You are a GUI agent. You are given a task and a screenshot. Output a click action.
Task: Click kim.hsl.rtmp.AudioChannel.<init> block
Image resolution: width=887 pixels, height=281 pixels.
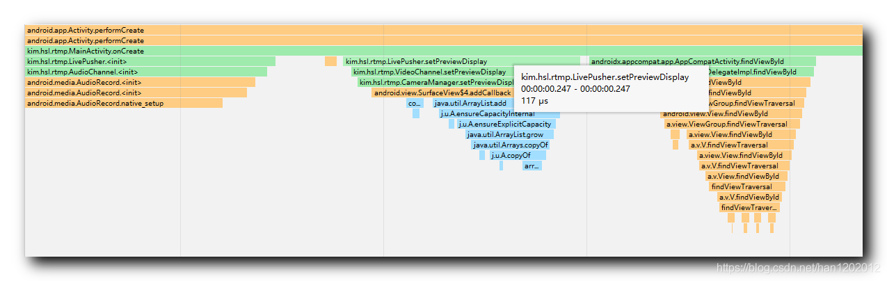145,72
